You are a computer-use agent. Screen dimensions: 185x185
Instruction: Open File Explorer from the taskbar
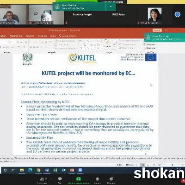[x=22, y=170]
